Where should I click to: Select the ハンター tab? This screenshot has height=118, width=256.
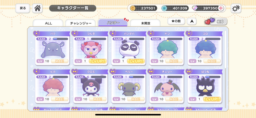(113, 23)
